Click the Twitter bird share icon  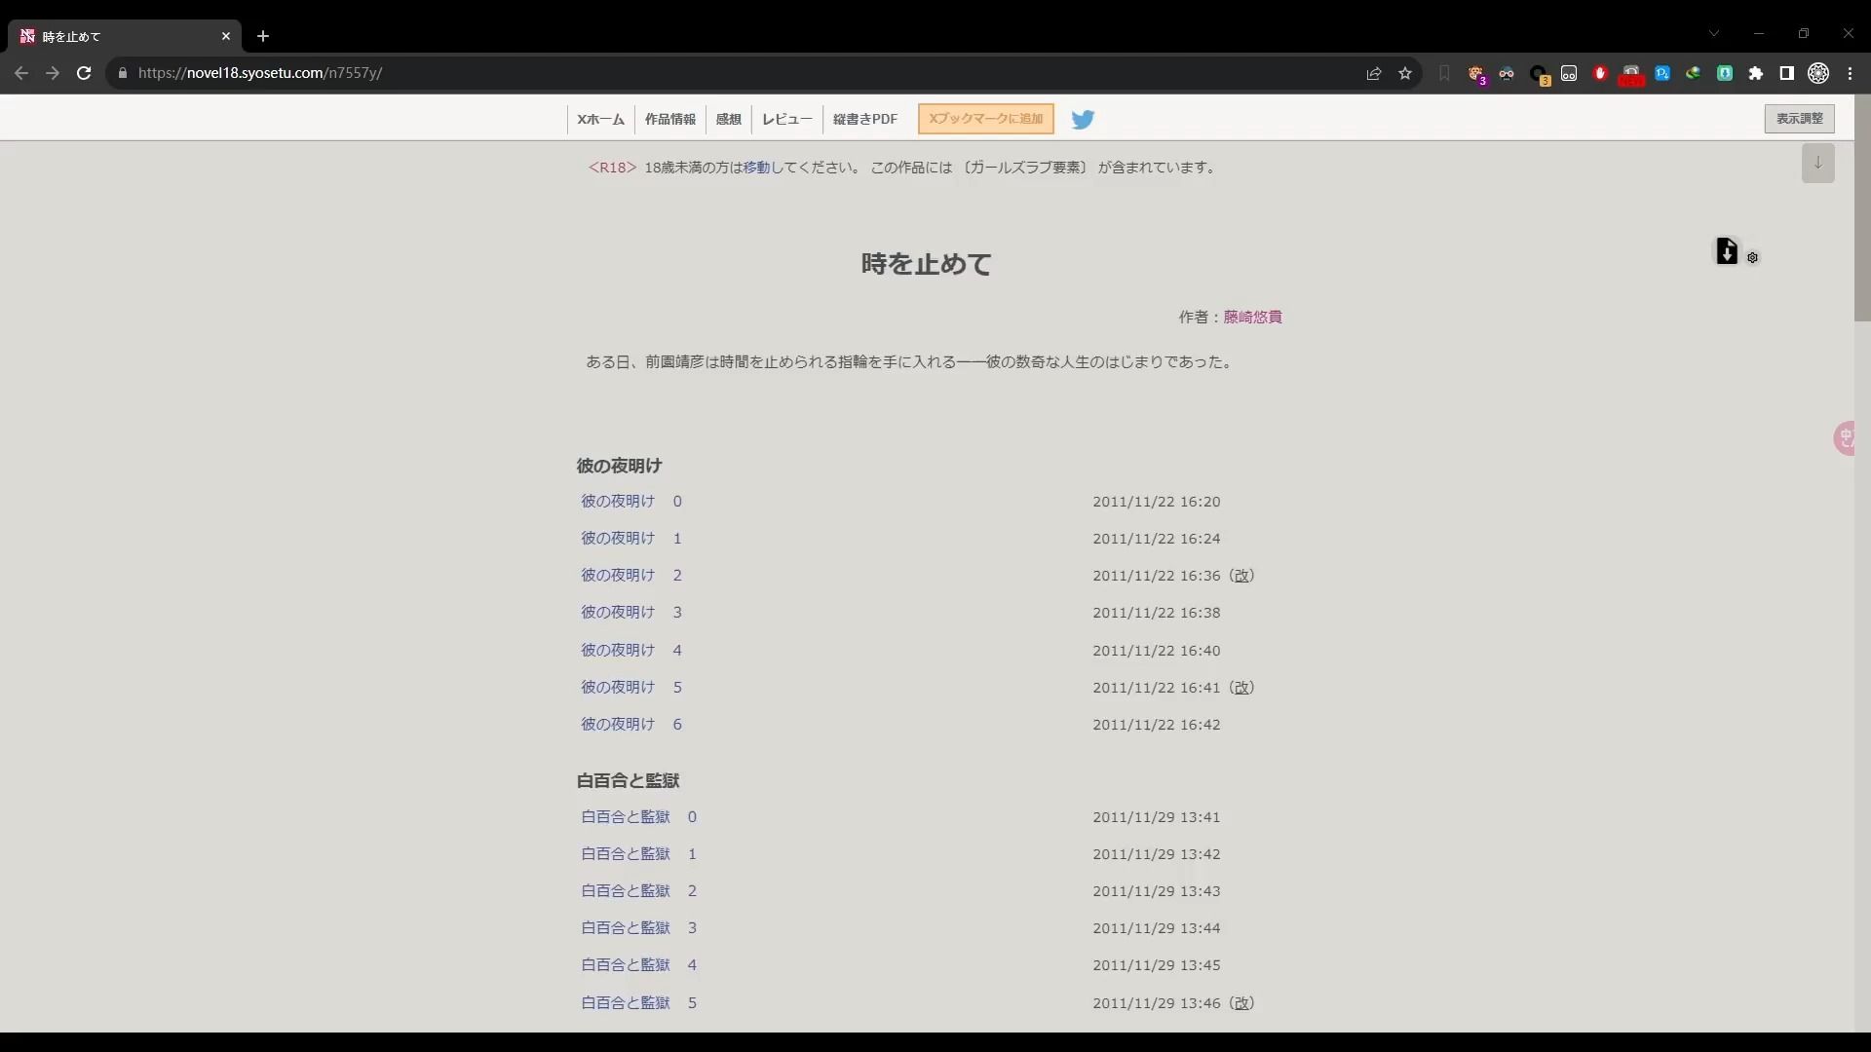[x=1083, y=119]
